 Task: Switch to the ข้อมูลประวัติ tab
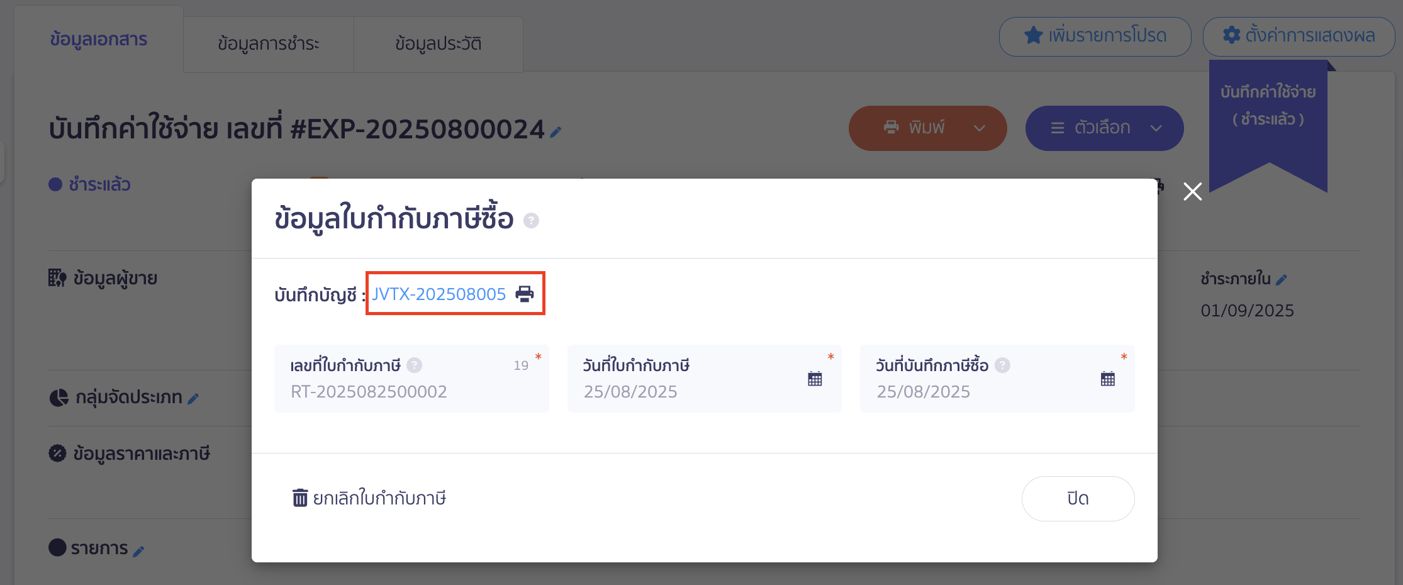[439, 44]
